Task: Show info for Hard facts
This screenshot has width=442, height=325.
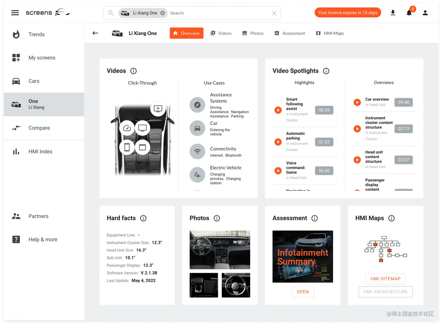Action: pyautogui.click(x=143, y=218)
